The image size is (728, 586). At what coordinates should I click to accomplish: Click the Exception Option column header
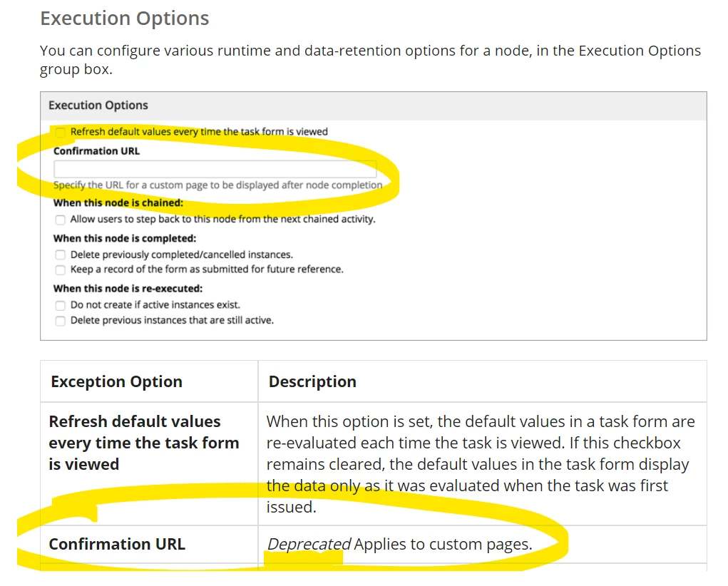point(116,381)
